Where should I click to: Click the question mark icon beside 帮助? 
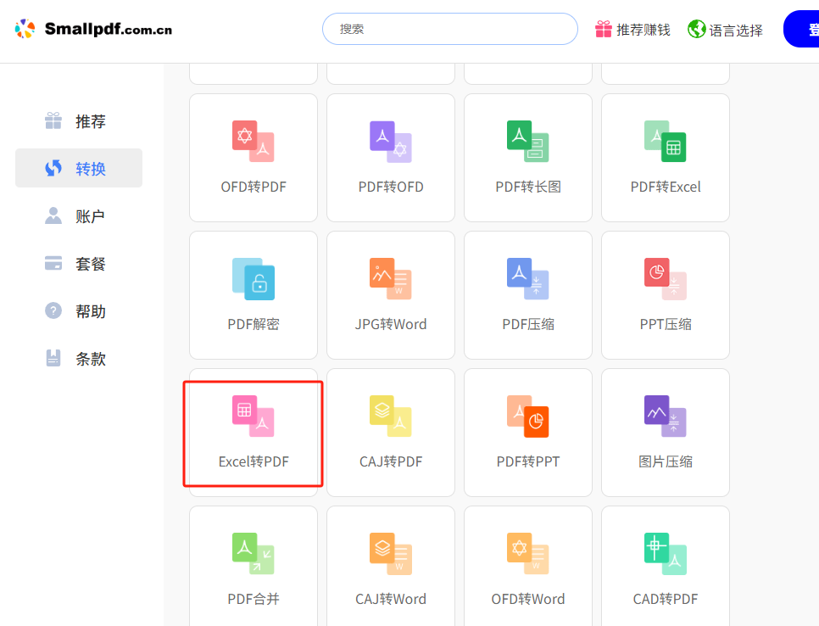53,310
